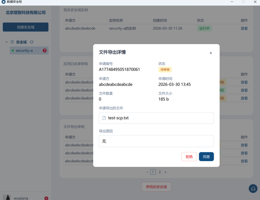
Task: Click the 导出原因 field containing 无
Action: coord(156,141)
